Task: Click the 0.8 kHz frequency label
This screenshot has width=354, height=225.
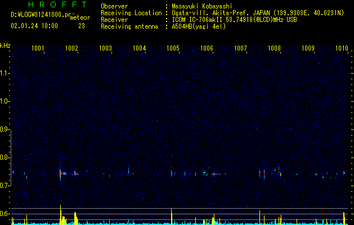Action: pos(5,157)
